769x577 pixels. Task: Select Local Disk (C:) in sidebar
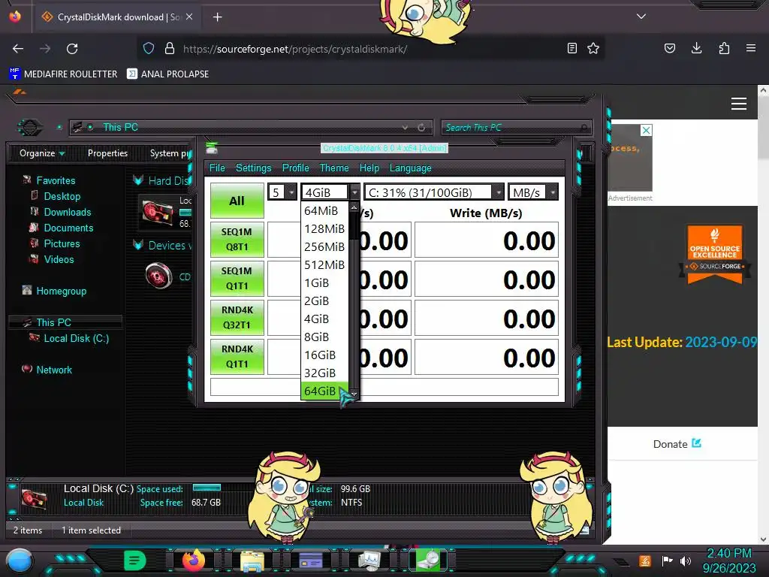pos(76,338)
